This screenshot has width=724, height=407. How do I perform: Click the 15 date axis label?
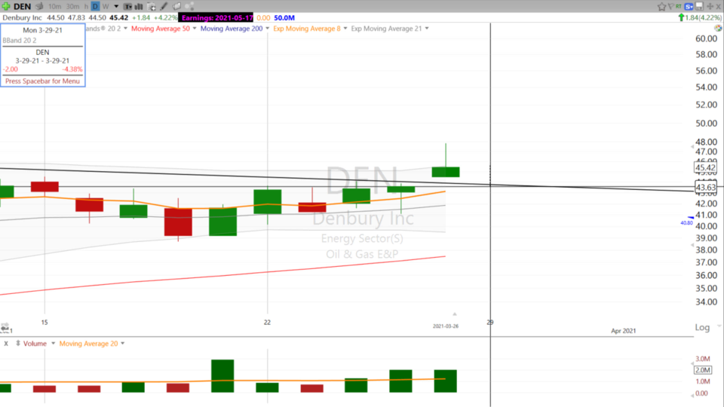tap(44, 323)
